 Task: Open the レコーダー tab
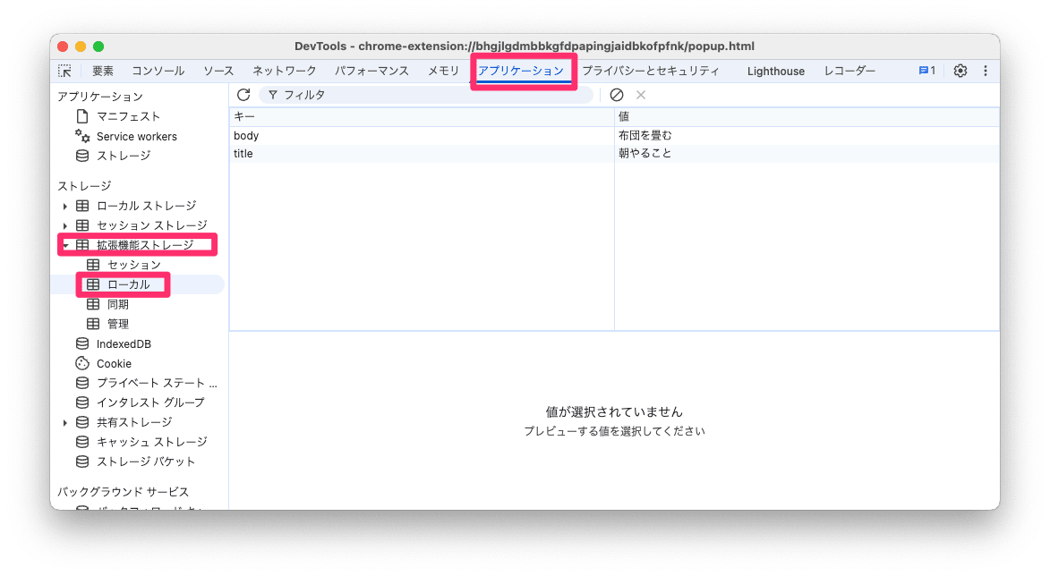(849, 71)
